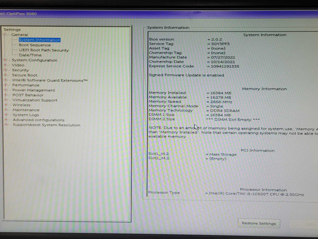Click the Processor Type i5-10500T value
318x239 pixels.
pos(256,194)
